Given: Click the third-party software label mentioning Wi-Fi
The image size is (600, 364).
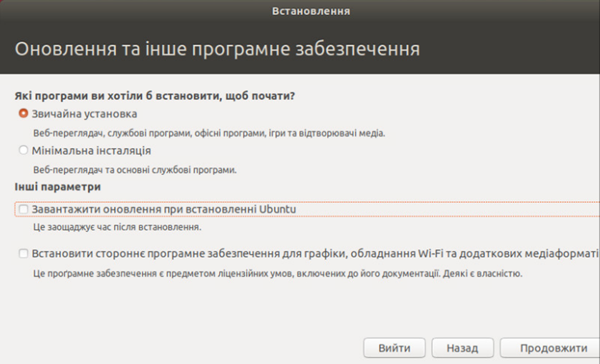Looking at the screenshot, I should point(314,253).
